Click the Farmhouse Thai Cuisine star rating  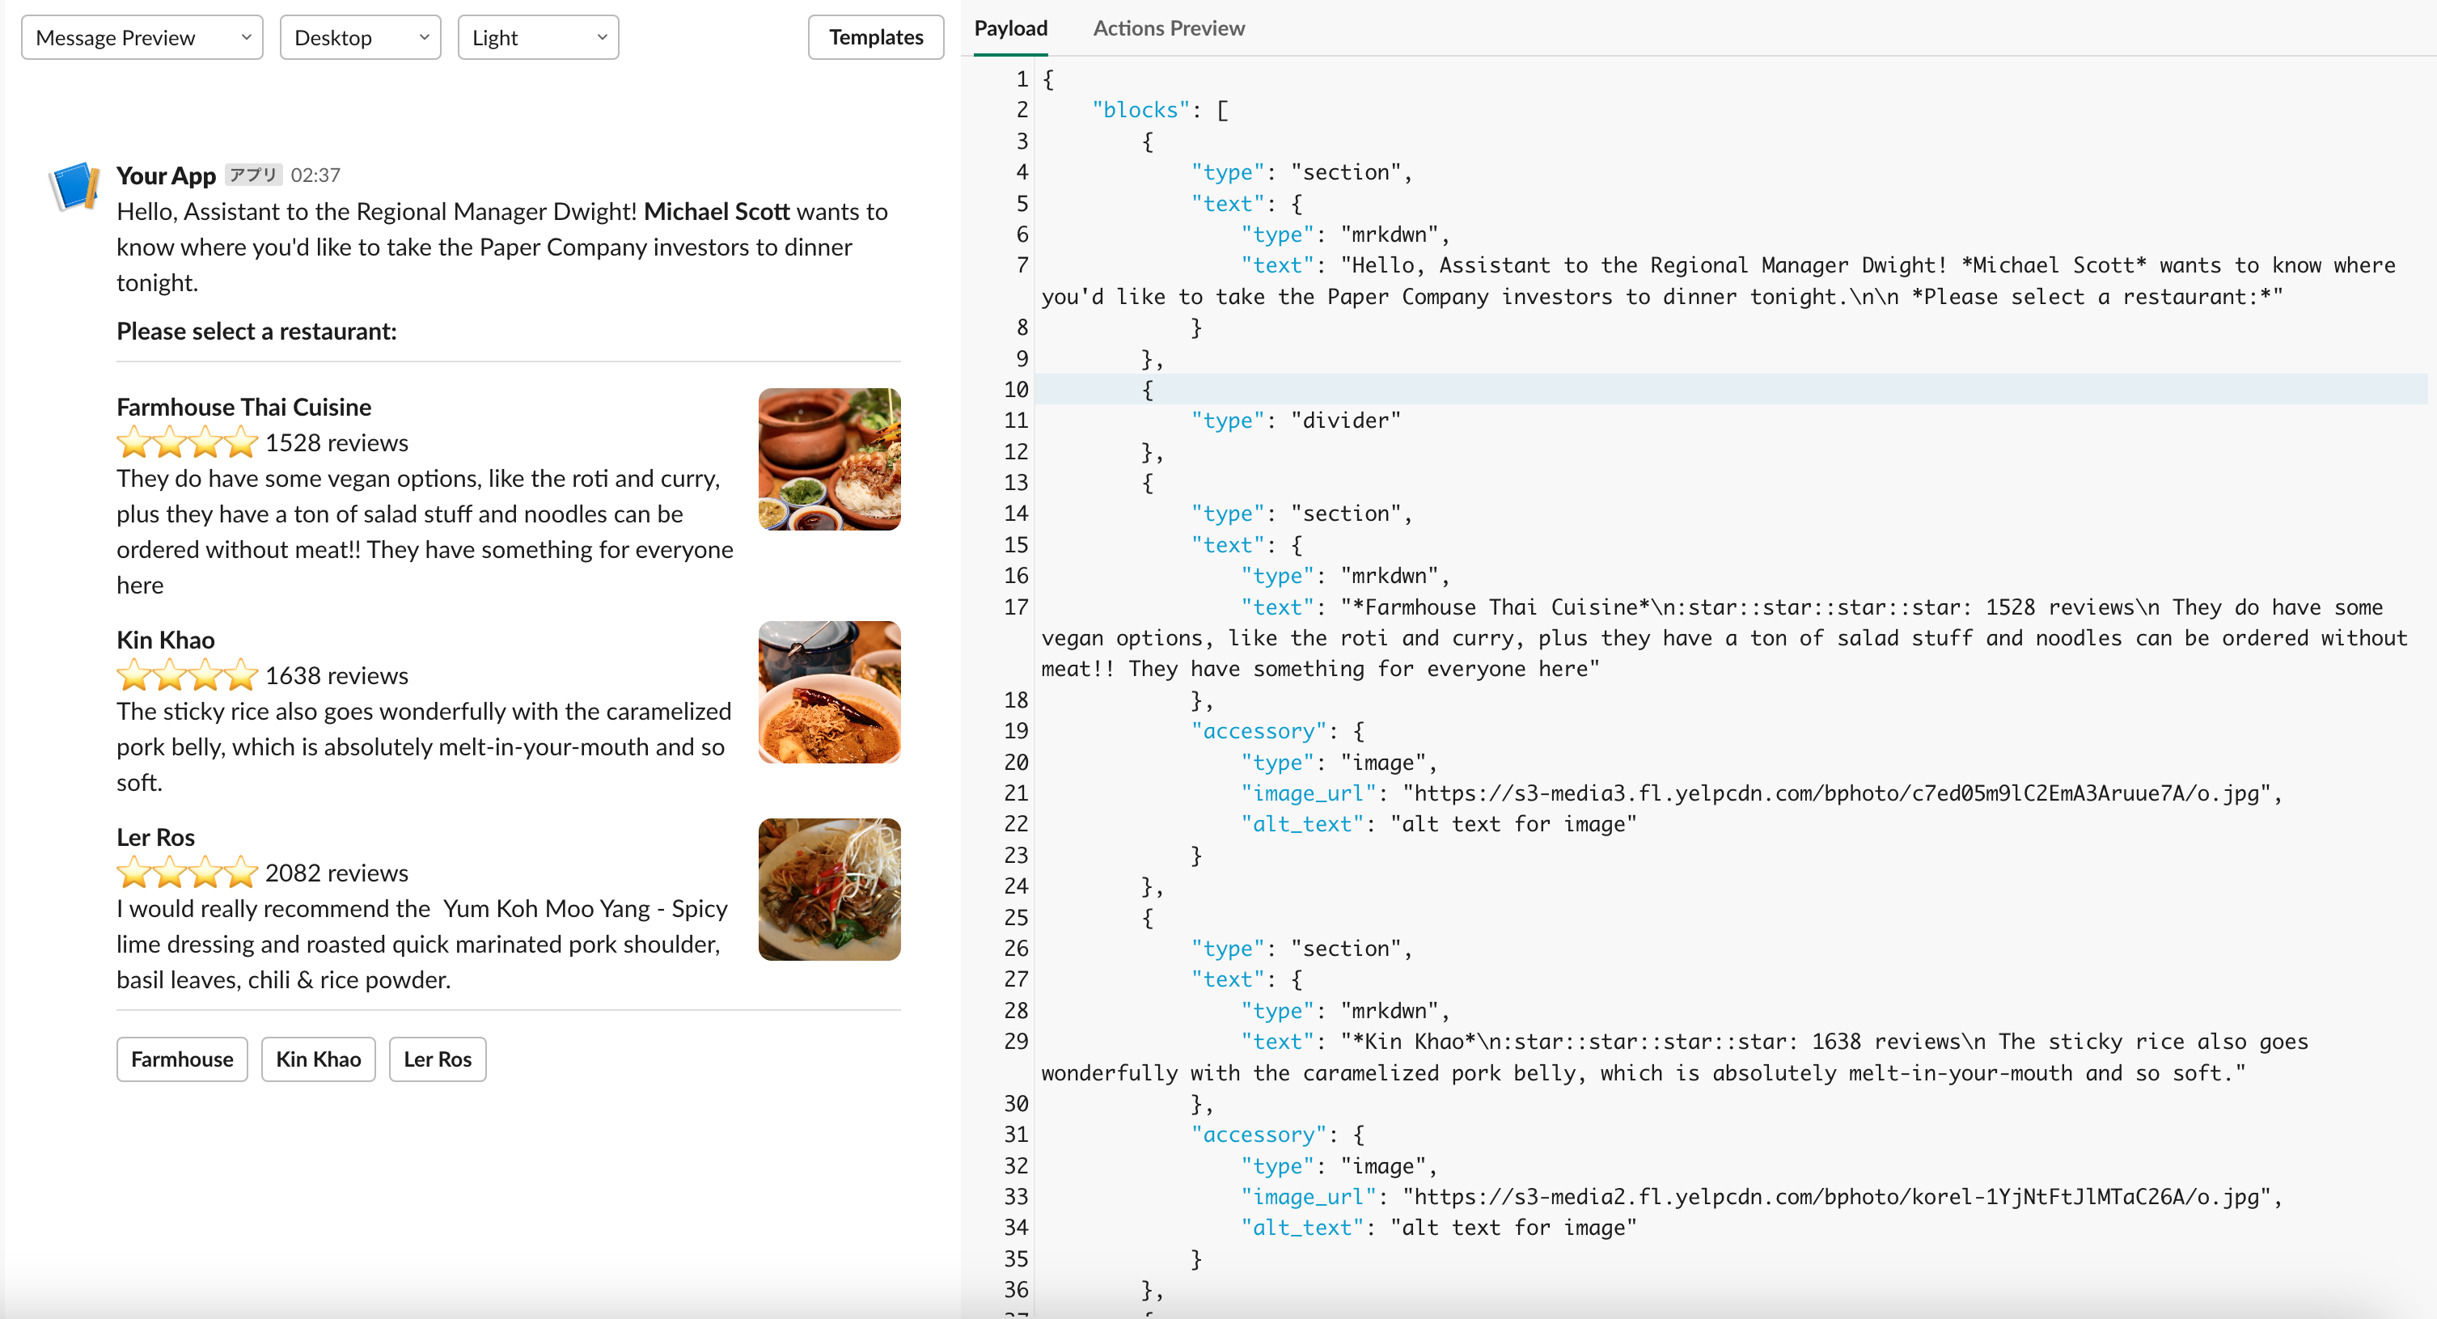pyautogui.click(x=188, y=442)
